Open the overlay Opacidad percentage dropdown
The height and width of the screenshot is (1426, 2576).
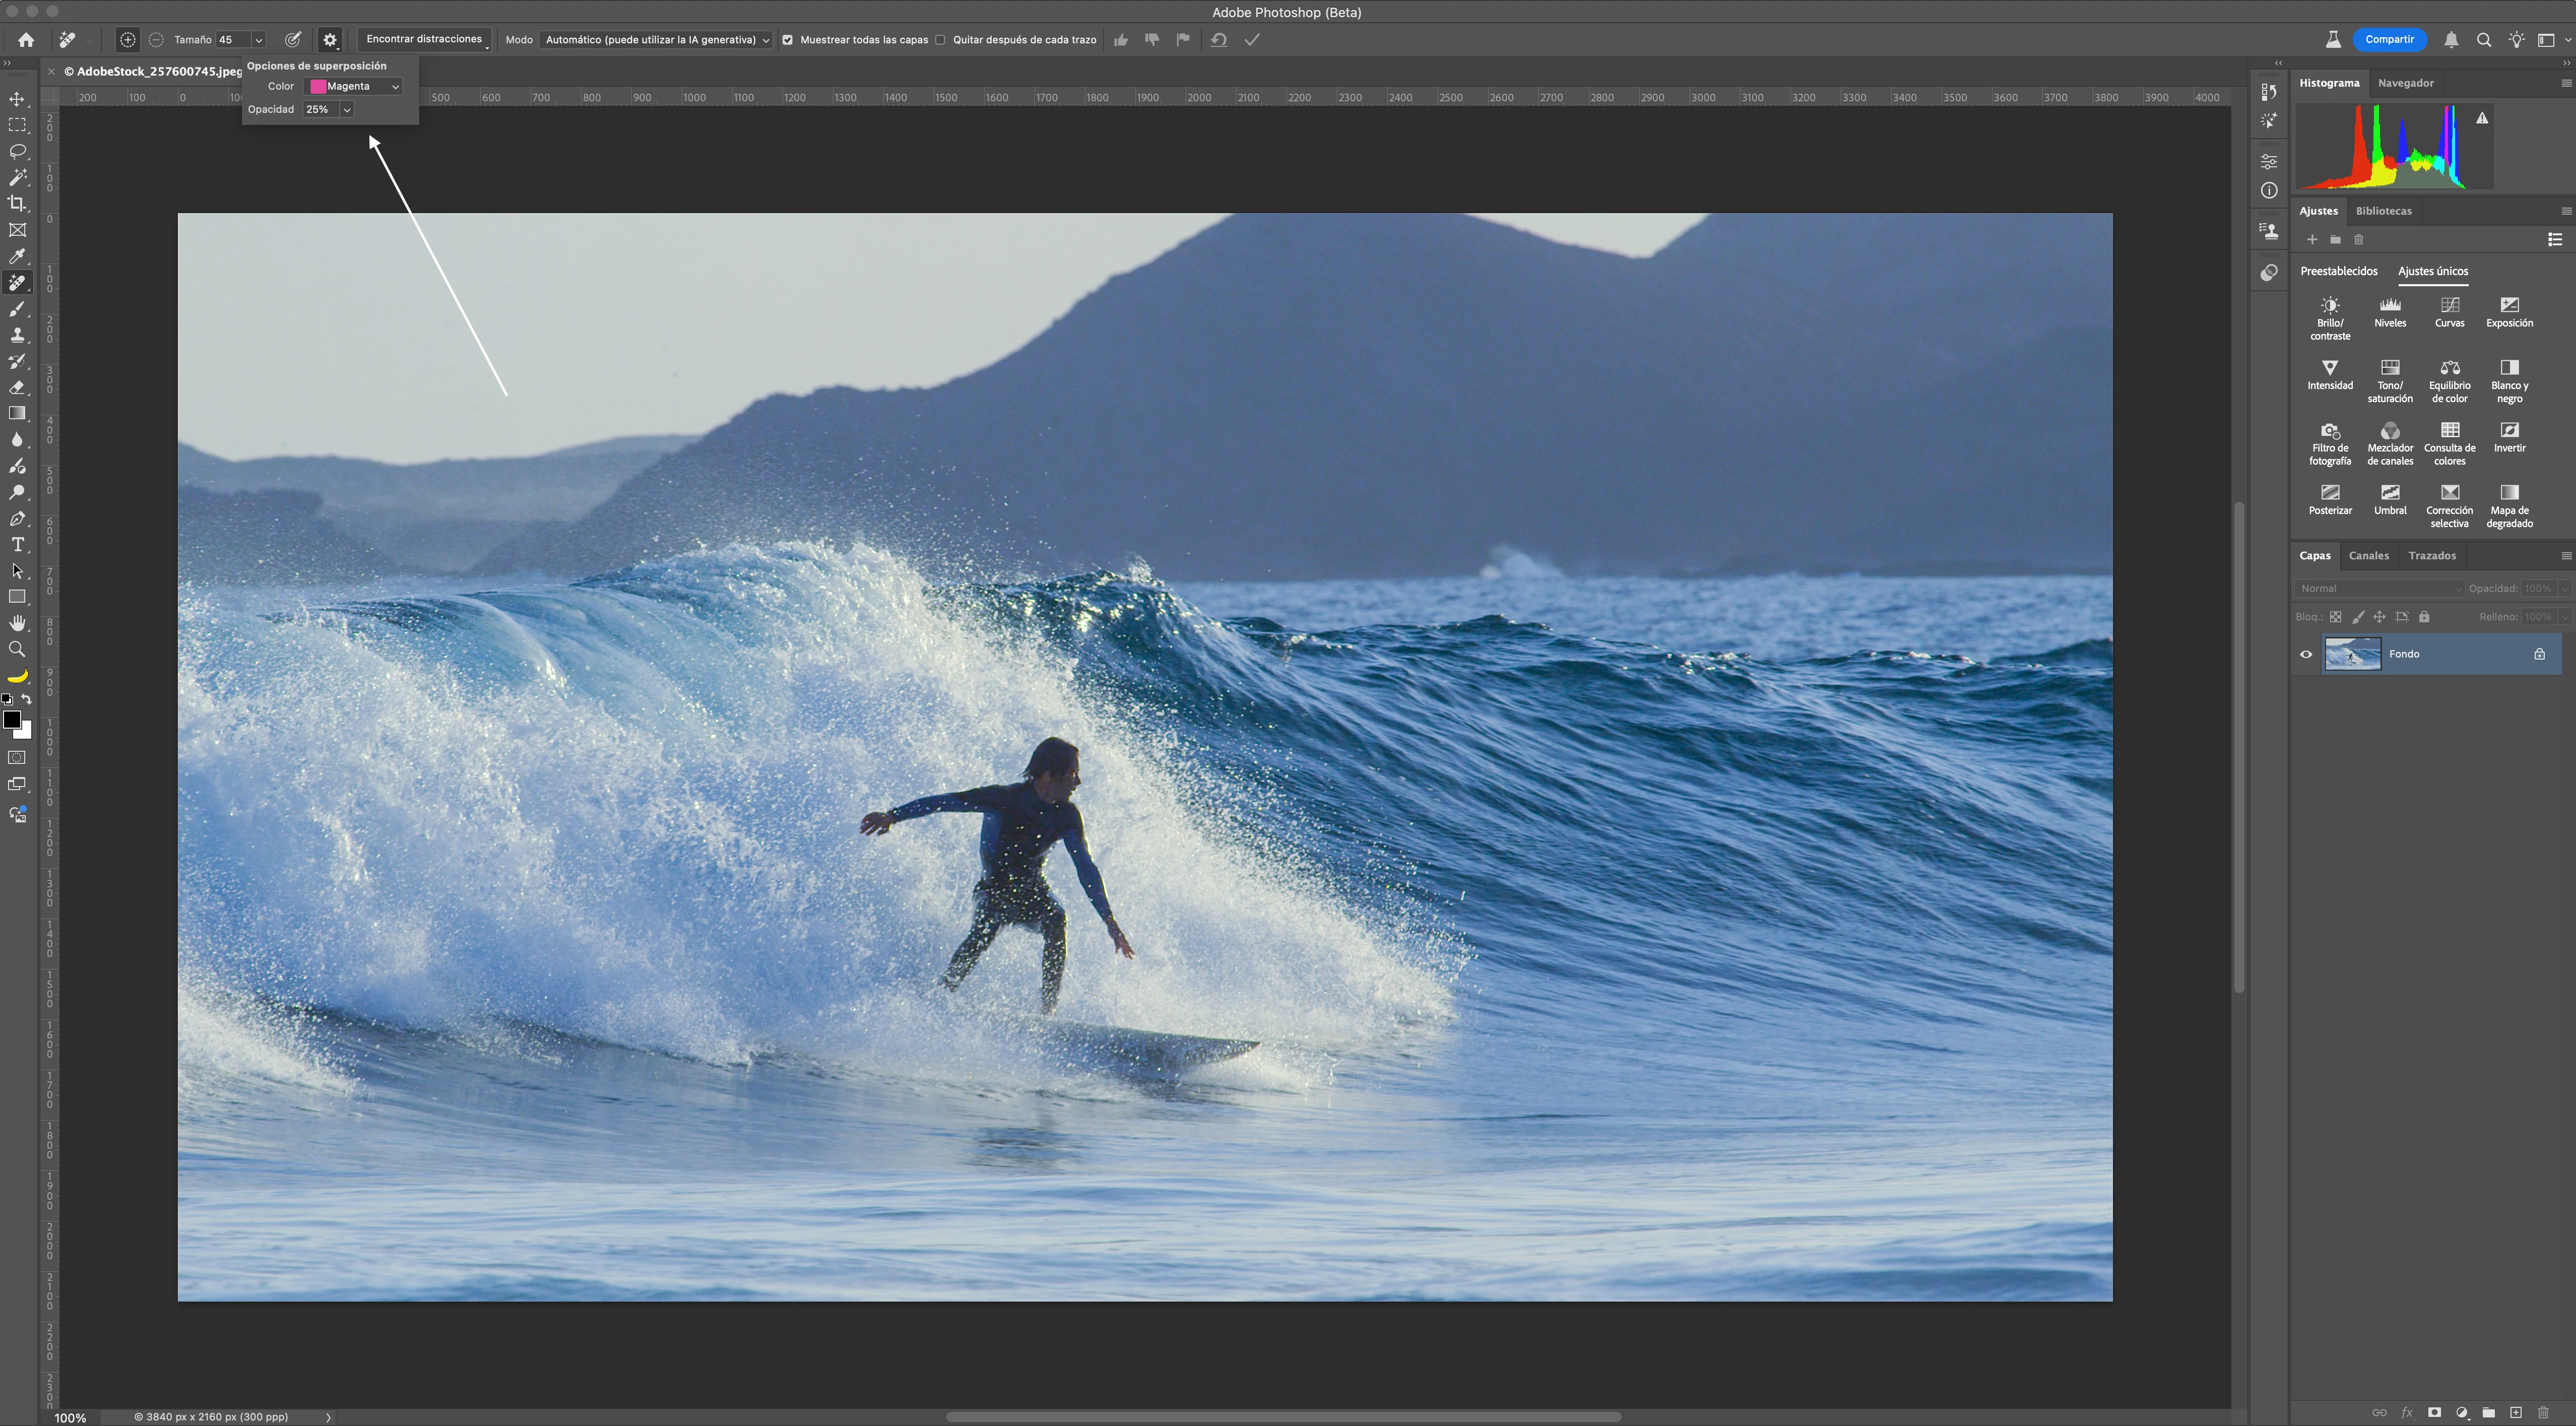click(346, 109)
